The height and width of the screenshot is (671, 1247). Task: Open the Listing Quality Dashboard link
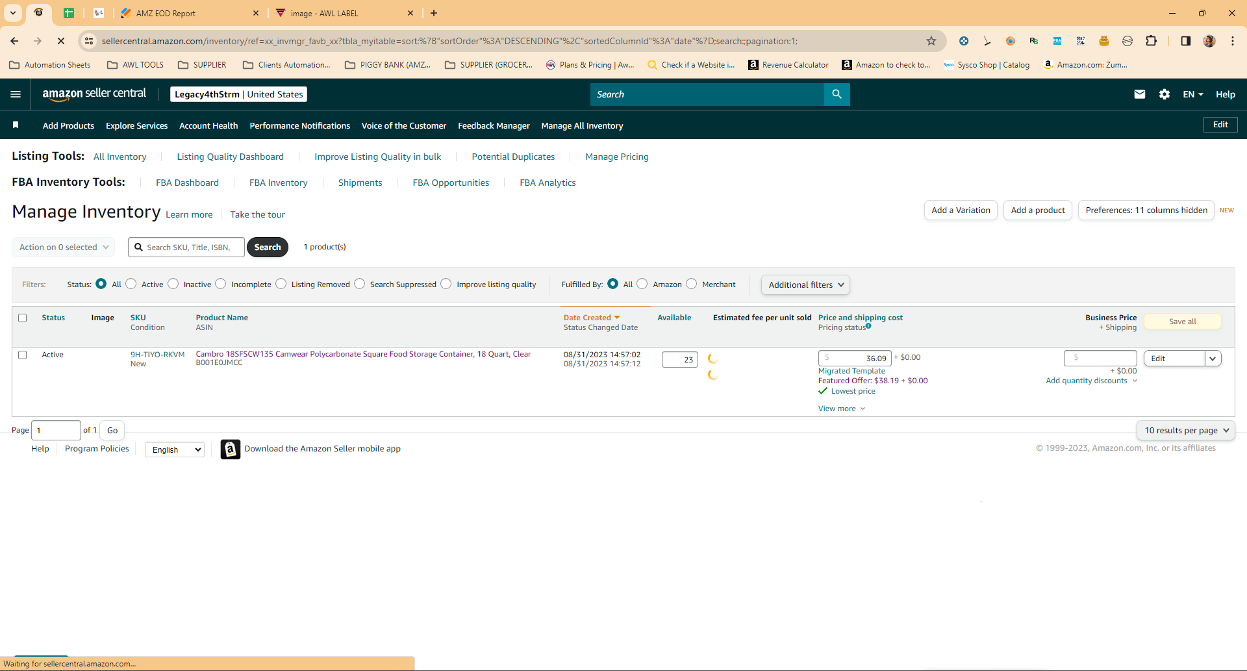pyautogui.click(x=230, y=157)
